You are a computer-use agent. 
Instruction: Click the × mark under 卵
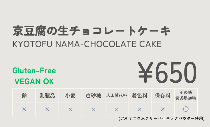click(24, 109)
